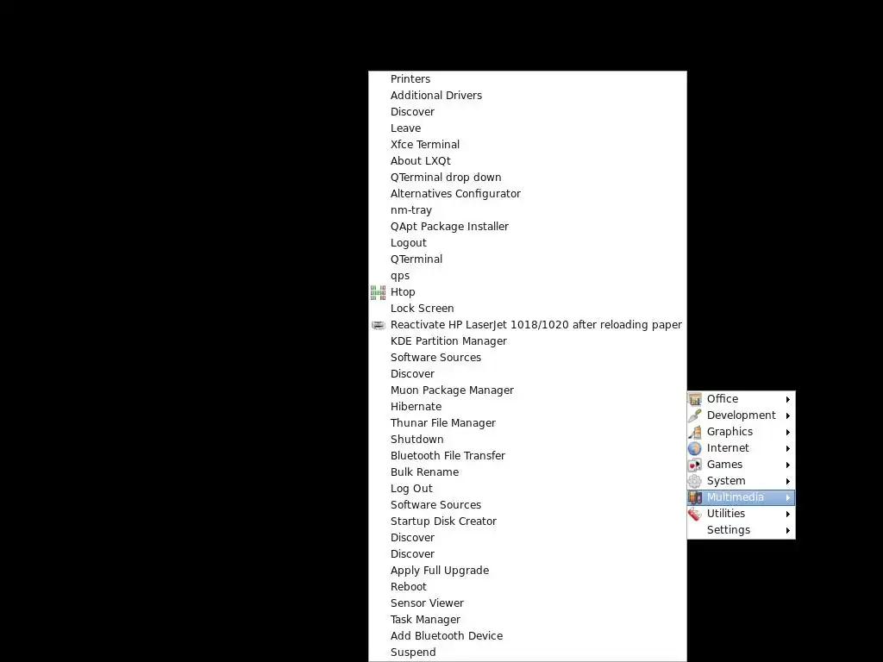The width and height of the screenshot is (883, 662).
Task: Expand the Settings submenu arrow
Action: click(788, 530)
